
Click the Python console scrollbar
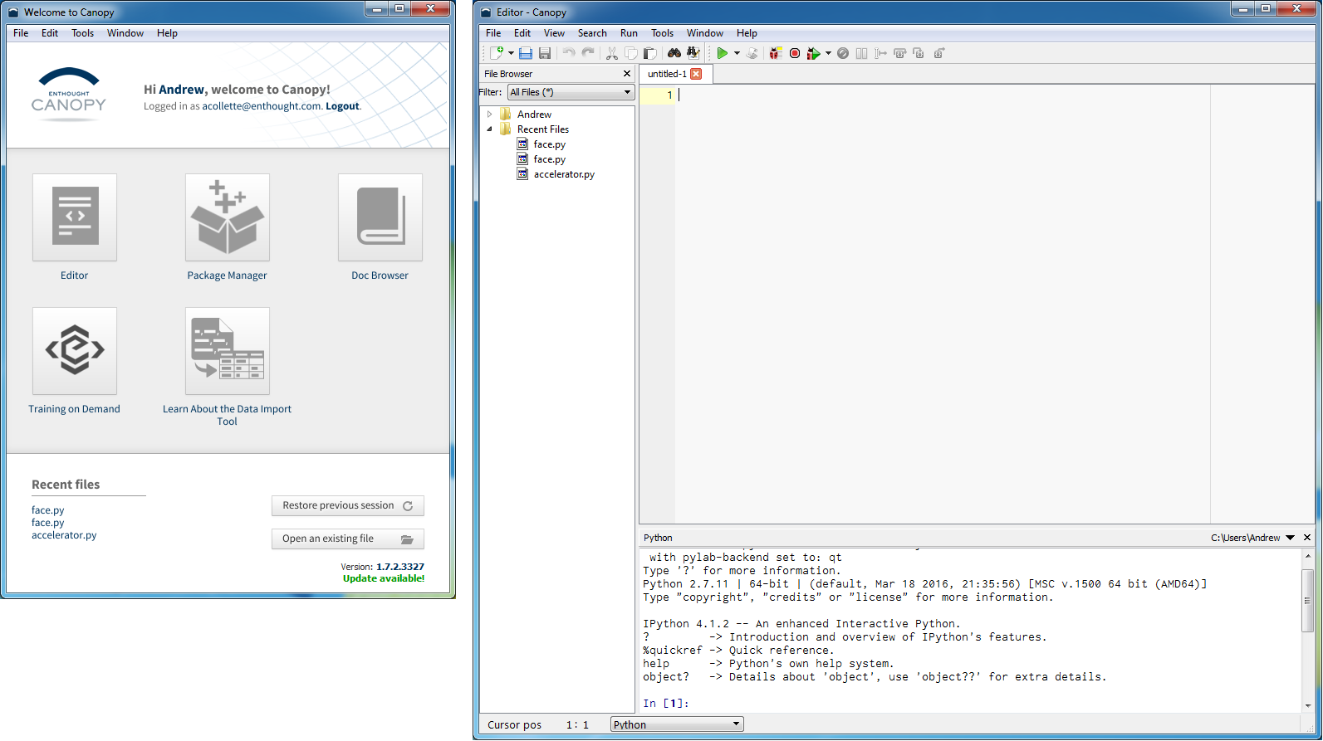tap(1307, 600)
